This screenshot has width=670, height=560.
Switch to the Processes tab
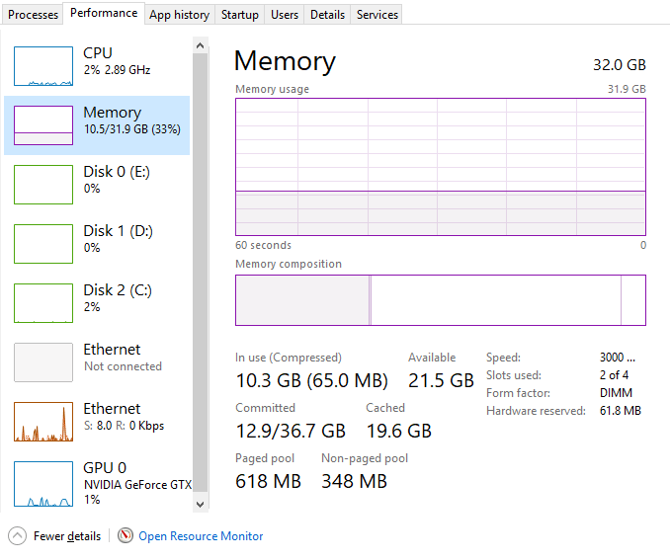tap(34, 15)
